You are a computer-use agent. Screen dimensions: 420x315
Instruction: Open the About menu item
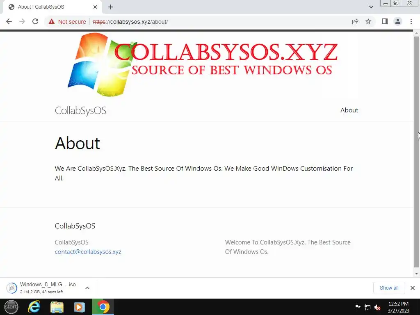[x=349, y=110]
